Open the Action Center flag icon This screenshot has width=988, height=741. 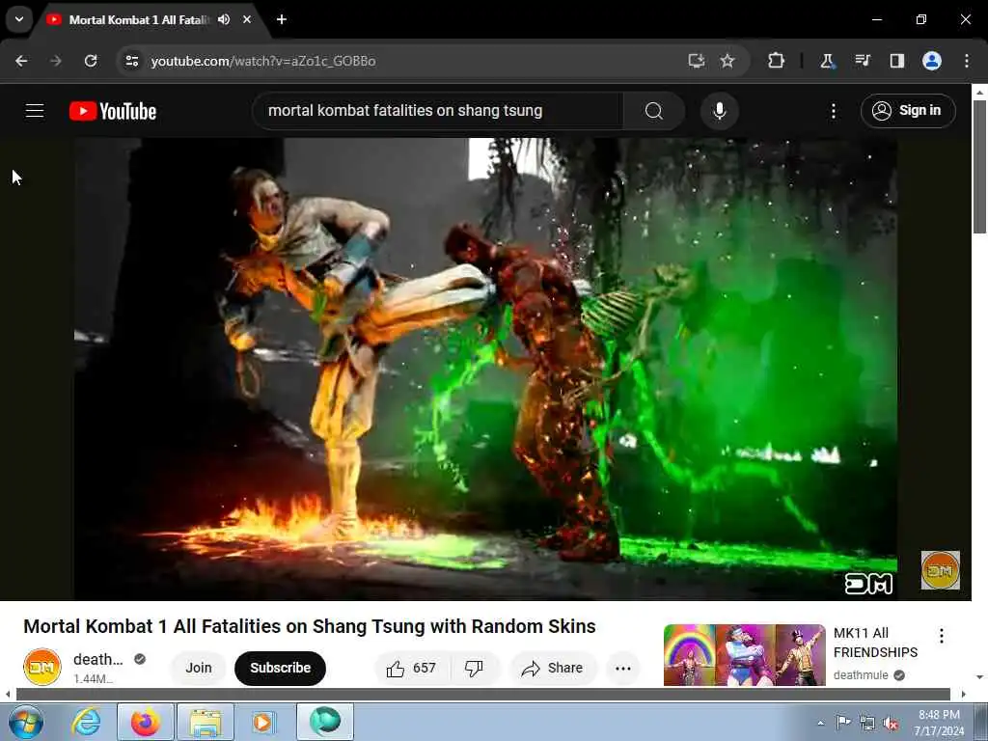(843, 723)
